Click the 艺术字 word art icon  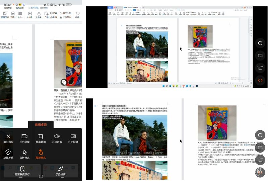click(39, 14)
